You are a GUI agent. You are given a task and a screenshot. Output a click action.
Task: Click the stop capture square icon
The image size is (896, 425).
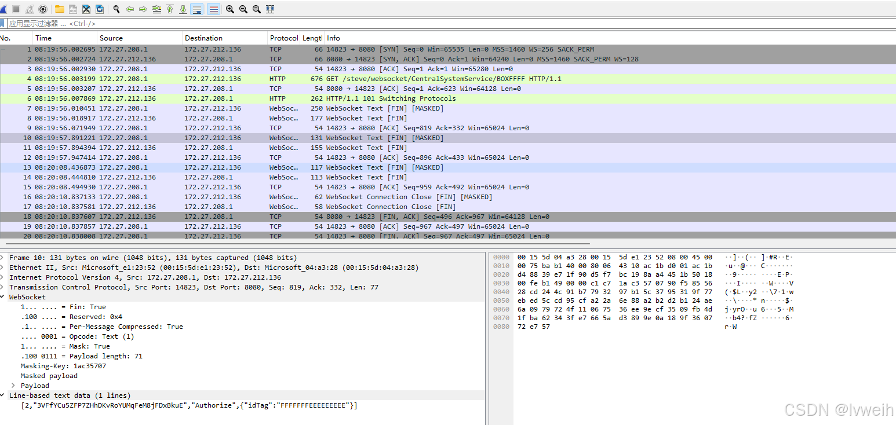tap(16, 9)
